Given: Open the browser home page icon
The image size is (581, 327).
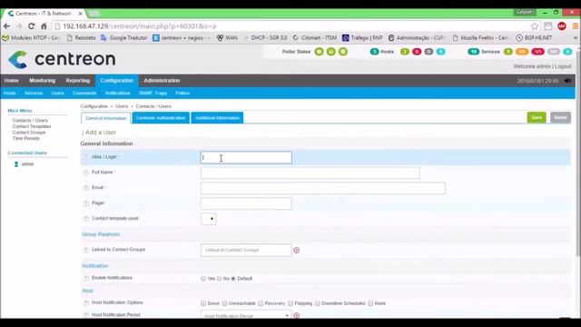Looking at the screenshot, I should (x=44, y=26).
